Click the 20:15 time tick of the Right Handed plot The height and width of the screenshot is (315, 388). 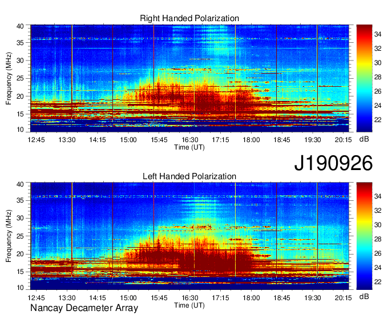[343, 140]
